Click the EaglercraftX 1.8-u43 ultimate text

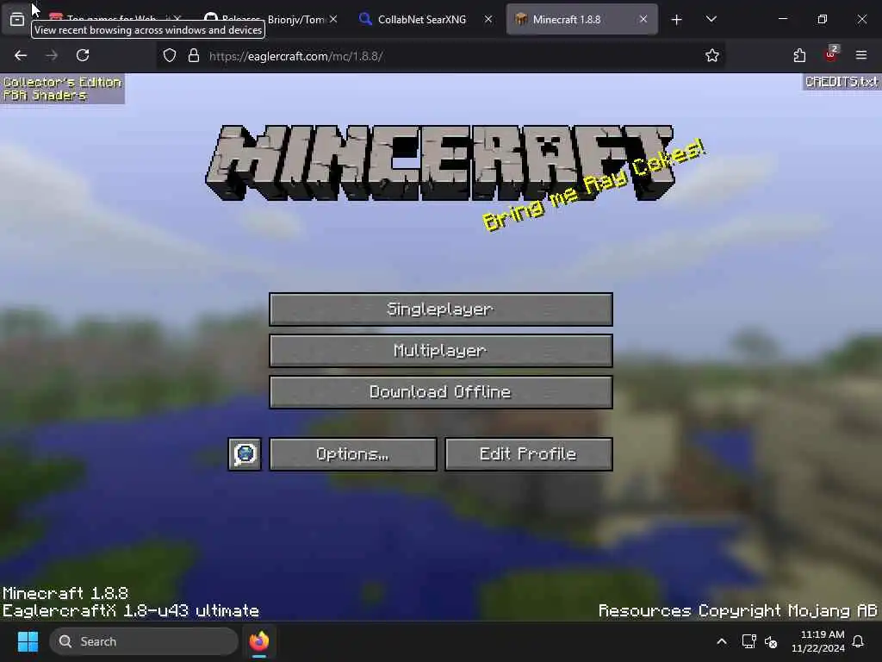coord(131,611)
